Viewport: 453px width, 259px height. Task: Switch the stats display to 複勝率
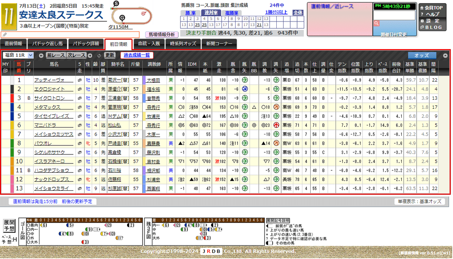click(x=231, y=12)
